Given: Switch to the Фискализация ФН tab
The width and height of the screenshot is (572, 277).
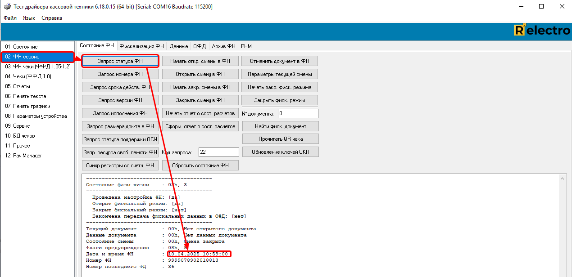Looking at the screenshot, I should pos(141,46).
